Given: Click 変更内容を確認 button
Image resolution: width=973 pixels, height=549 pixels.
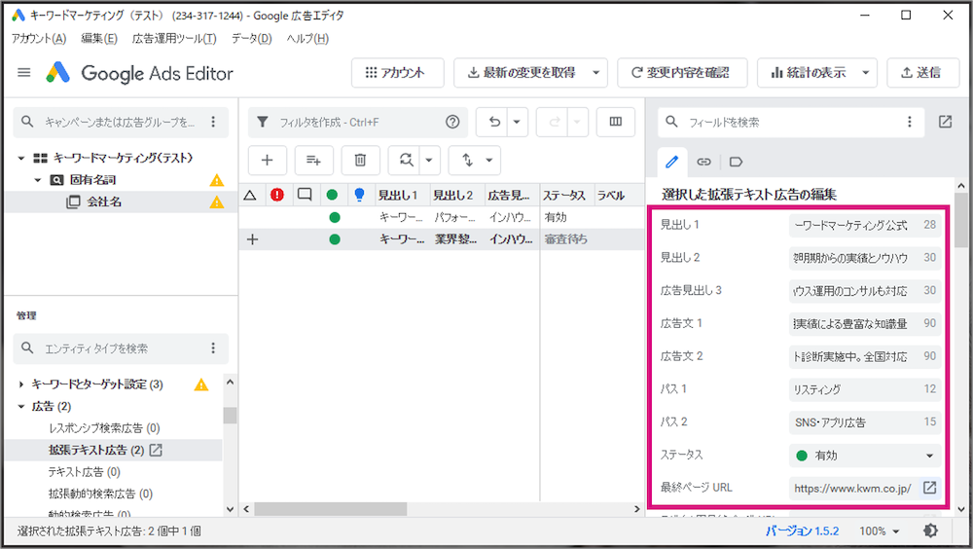Looking at the screenshot, I should tap(682, 73).
